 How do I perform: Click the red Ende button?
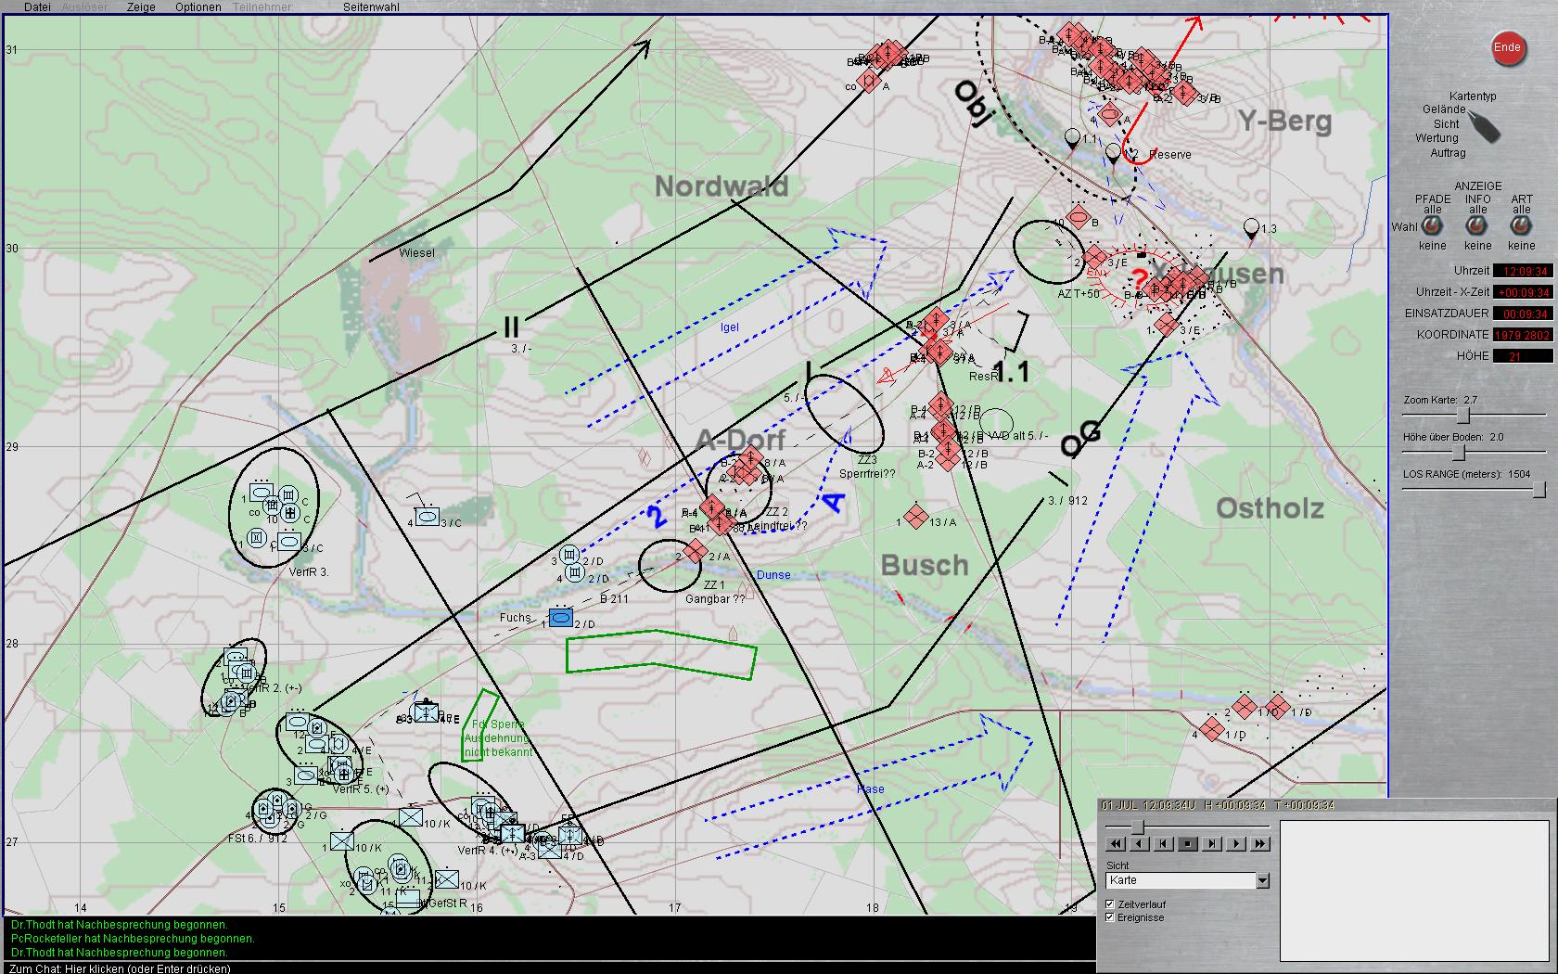1507,48
